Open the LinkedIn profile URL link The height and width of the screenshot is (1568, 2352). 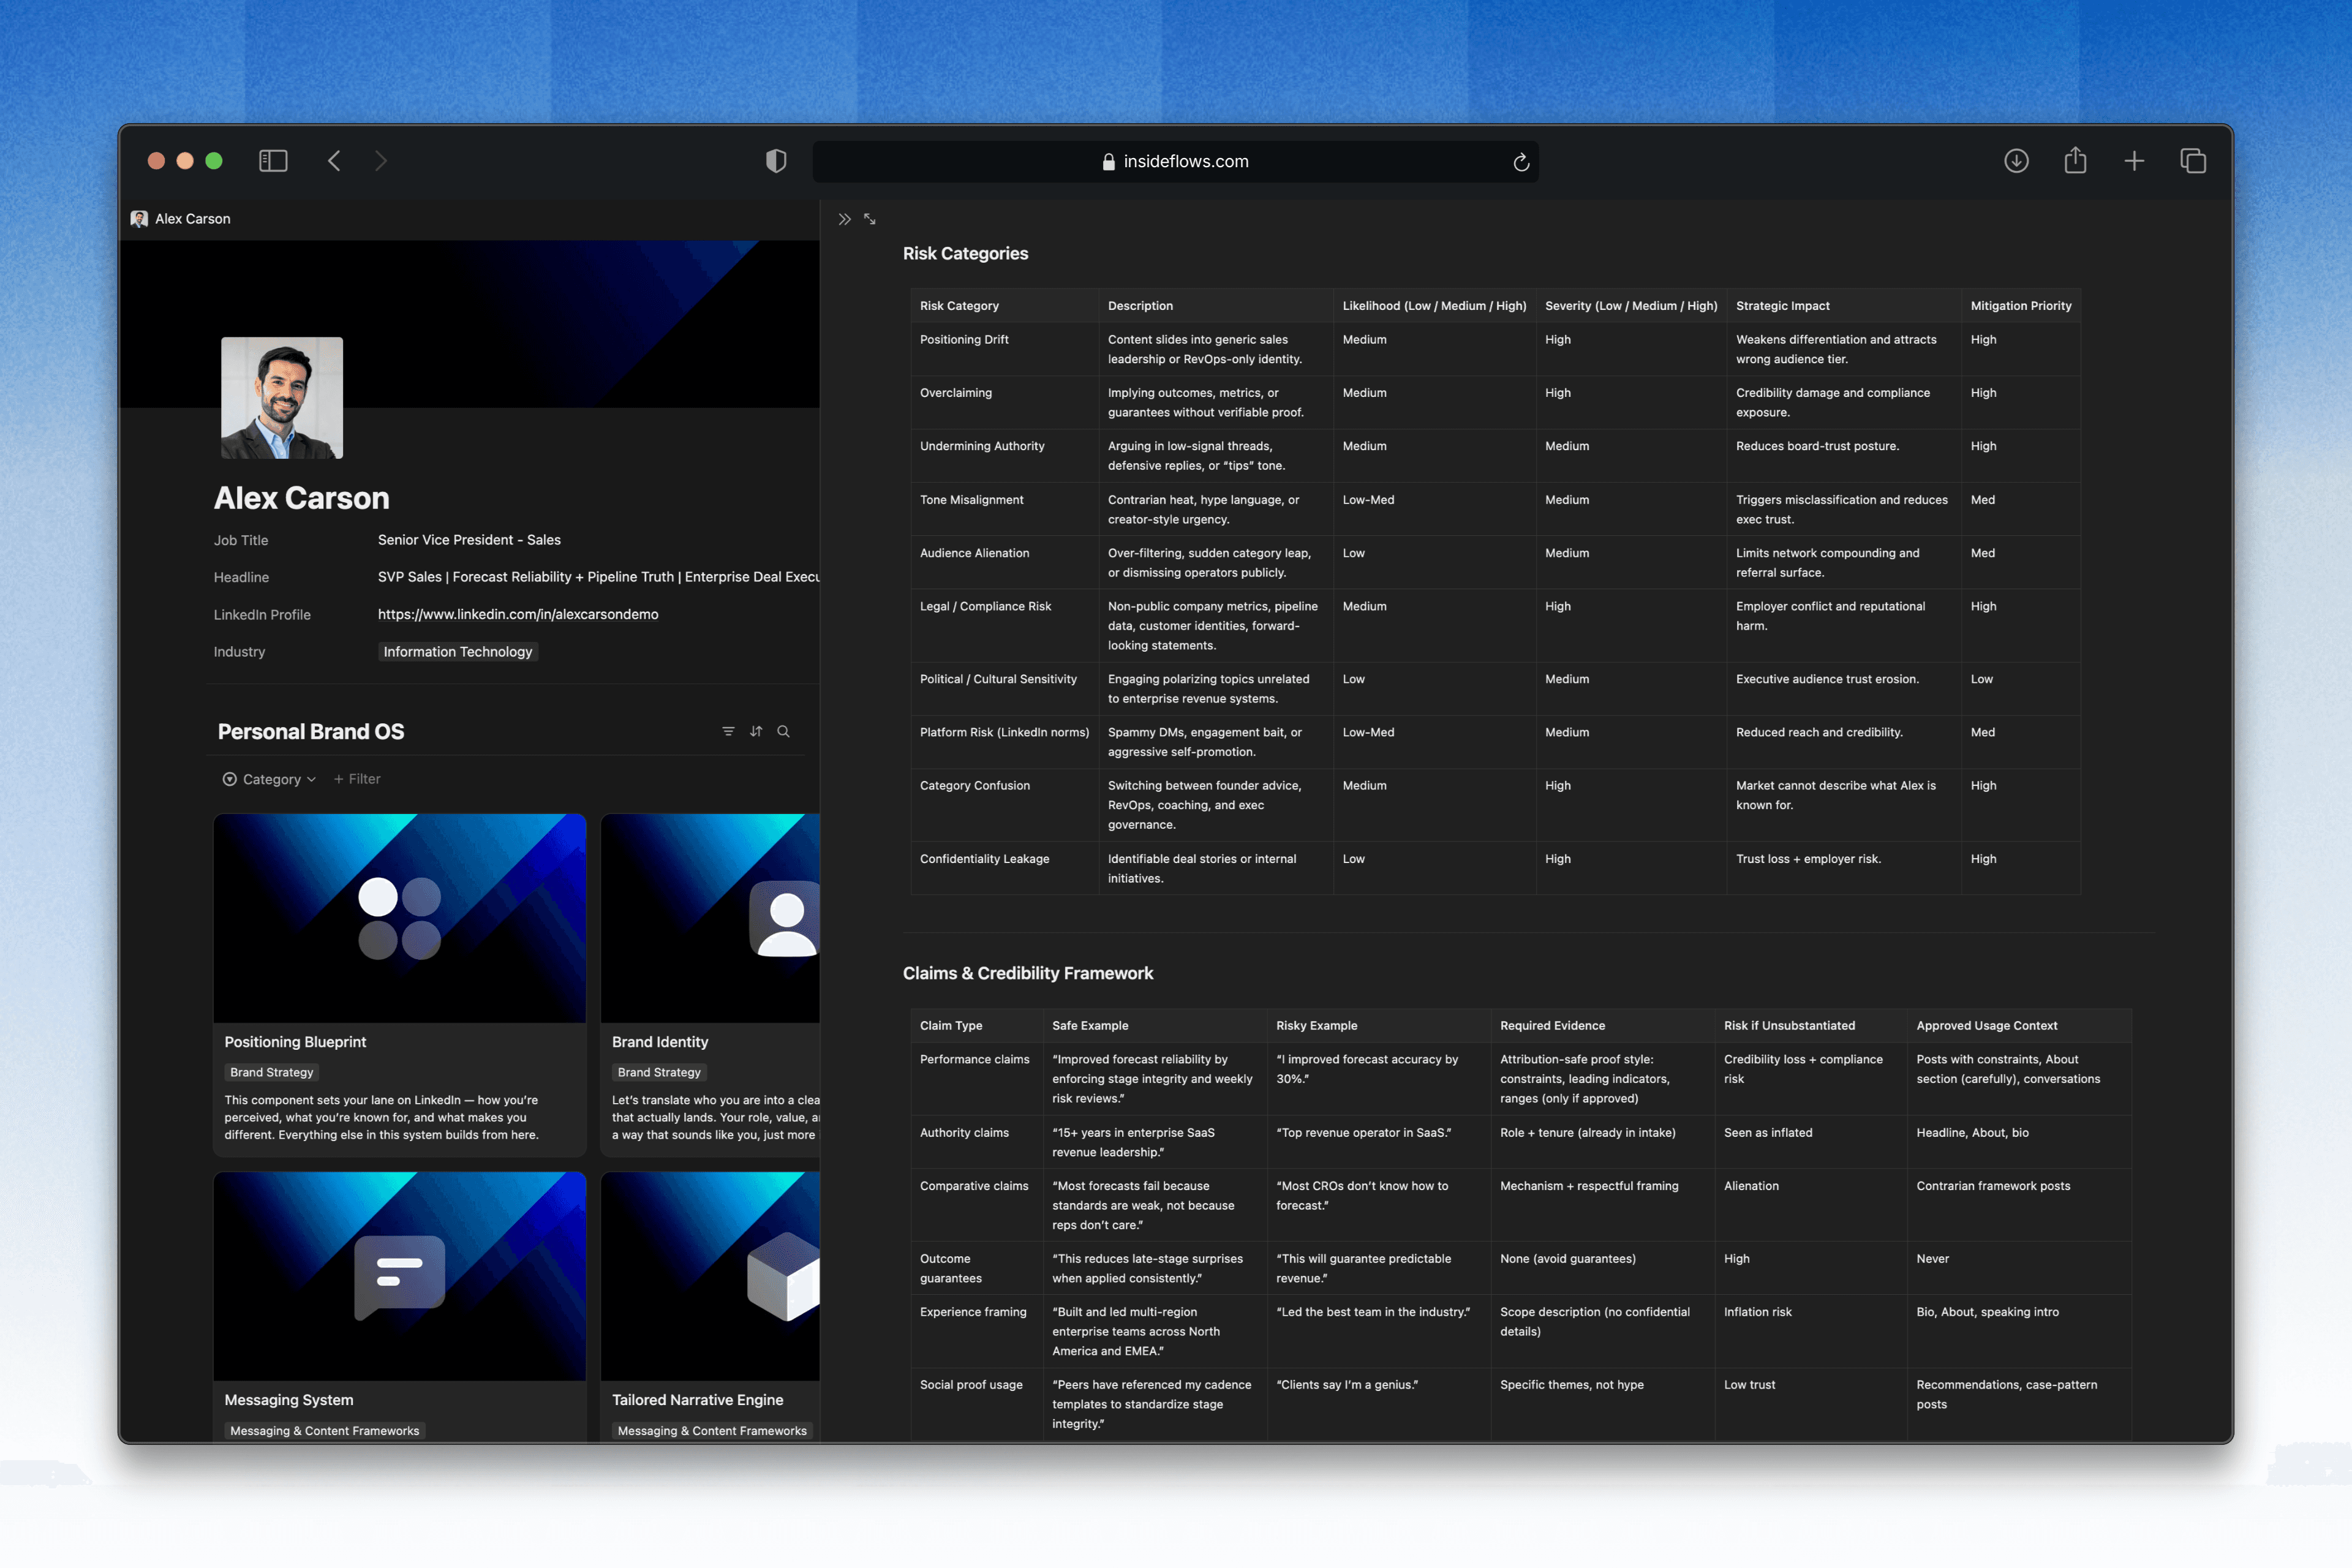point(518,614)
